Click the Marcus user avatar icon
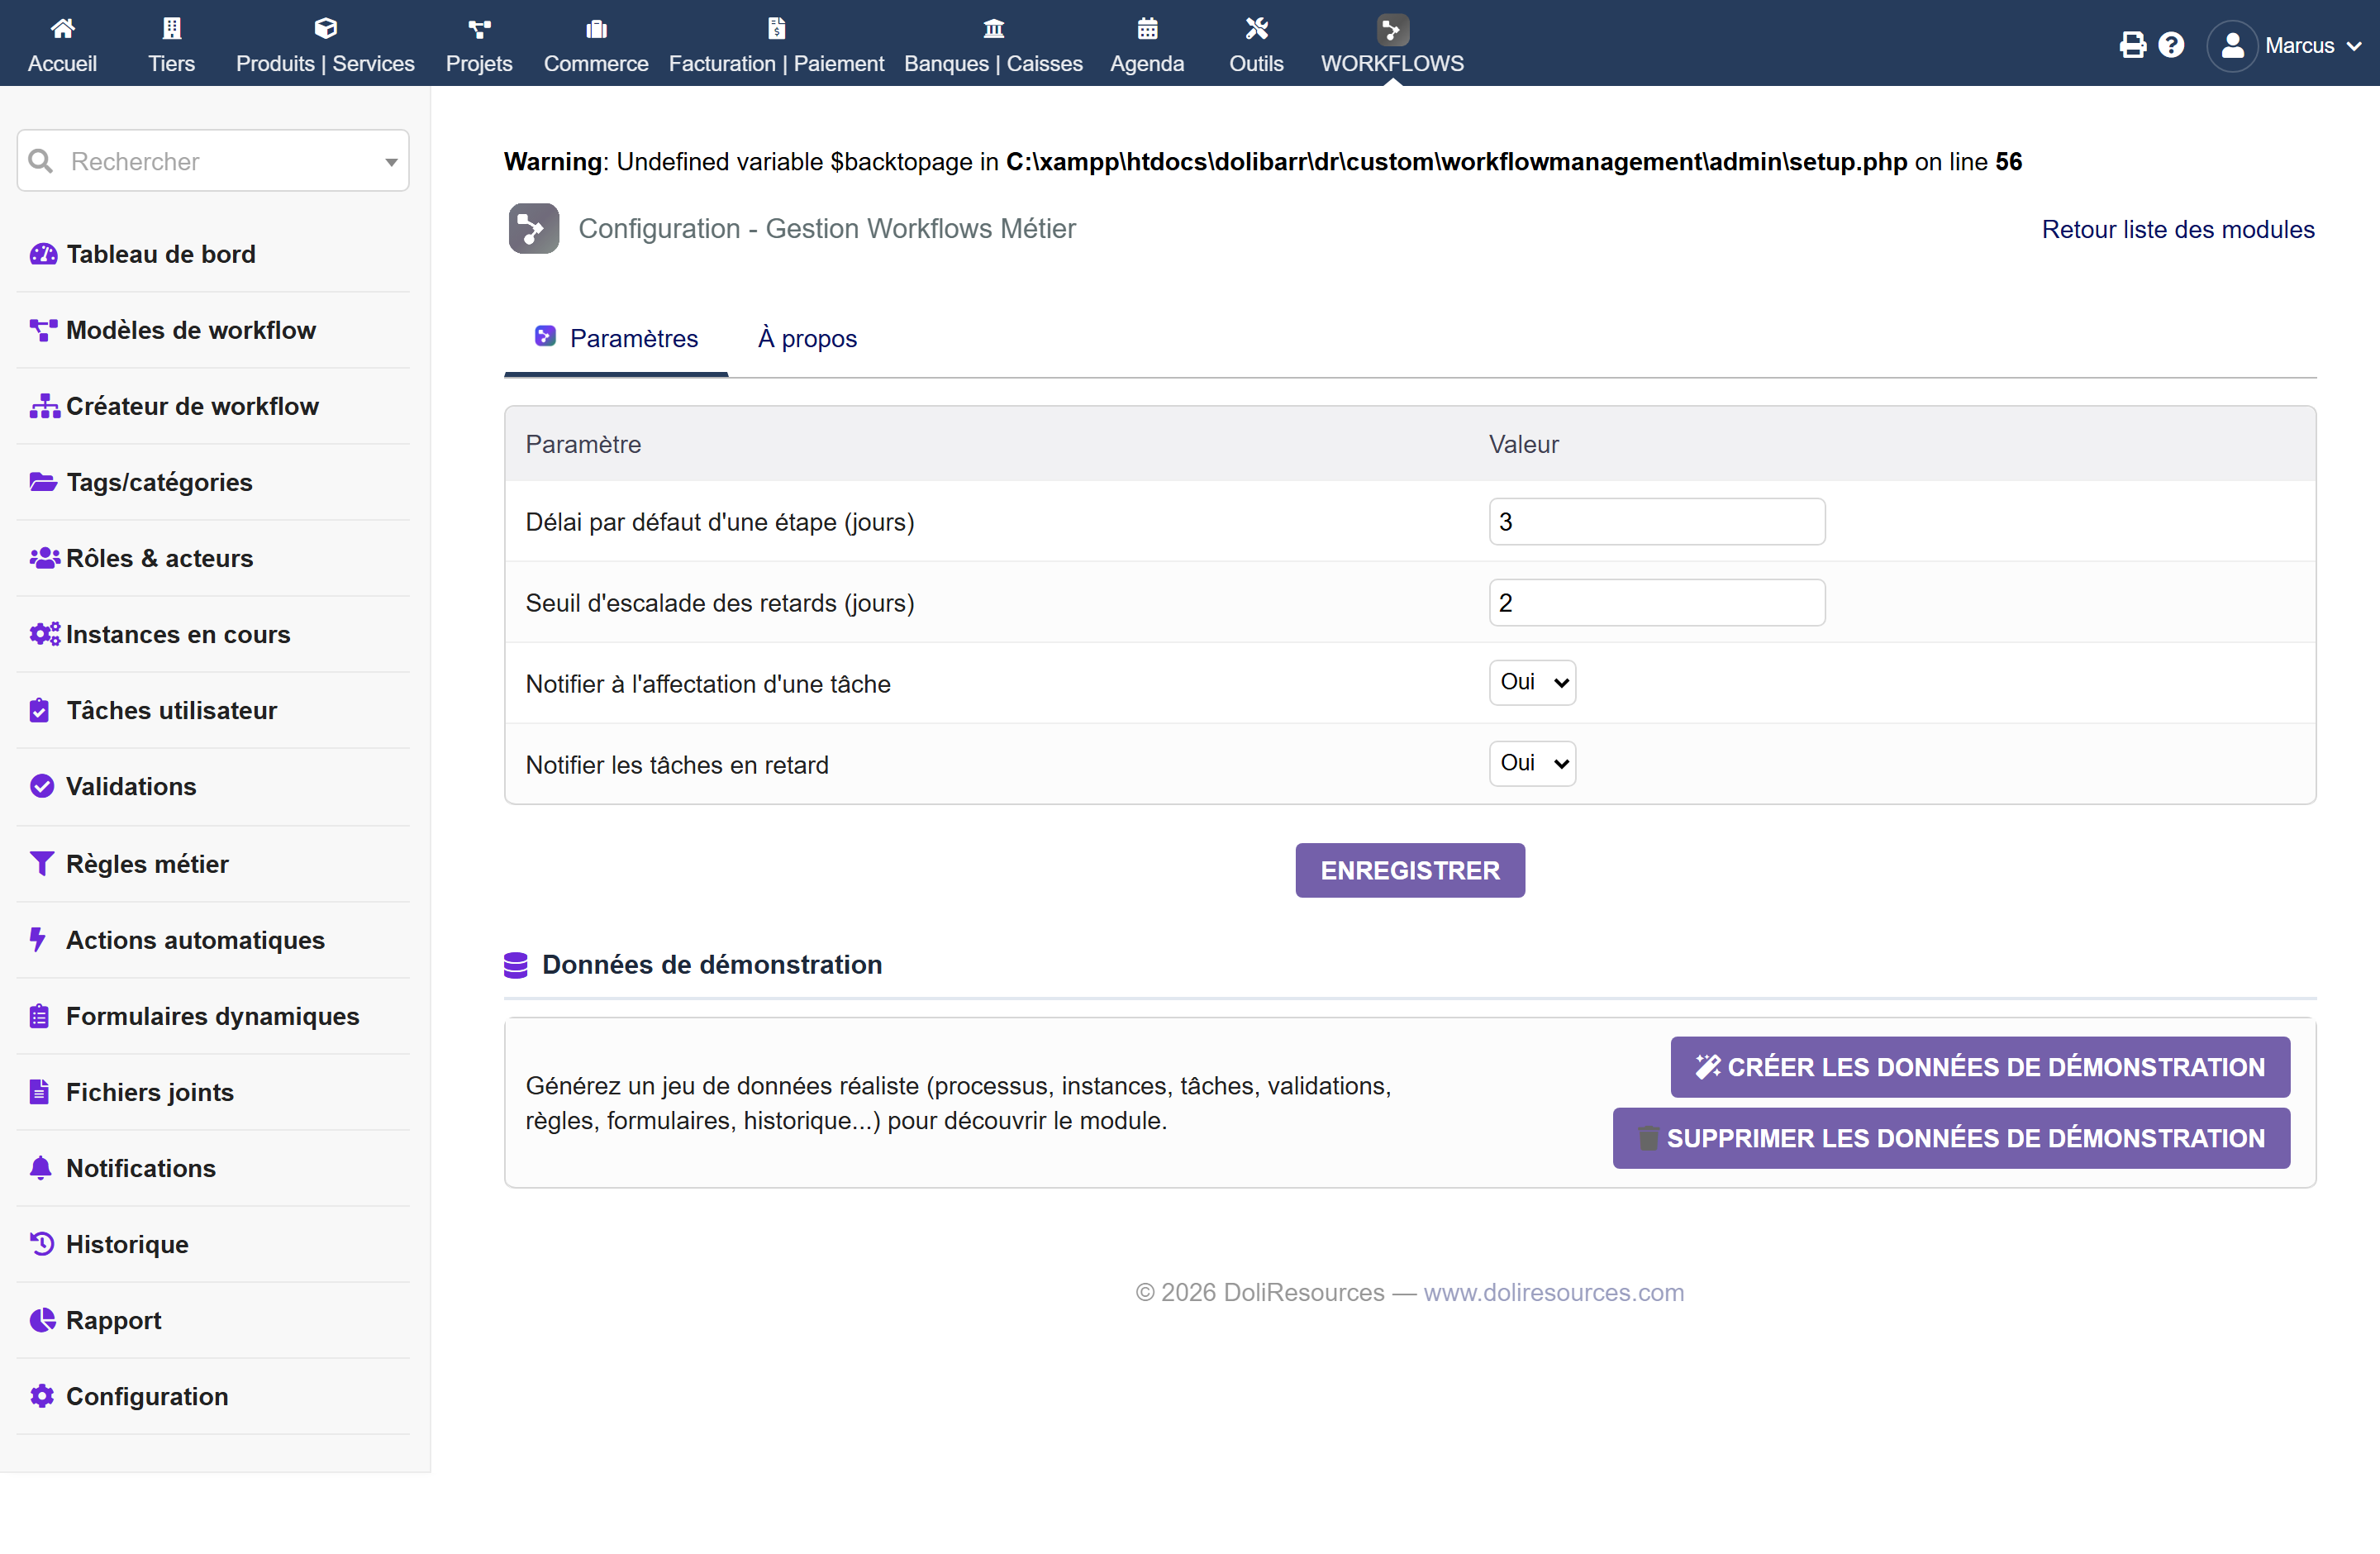This screenshot has height=1554, width=2380. click(2232, 46)
